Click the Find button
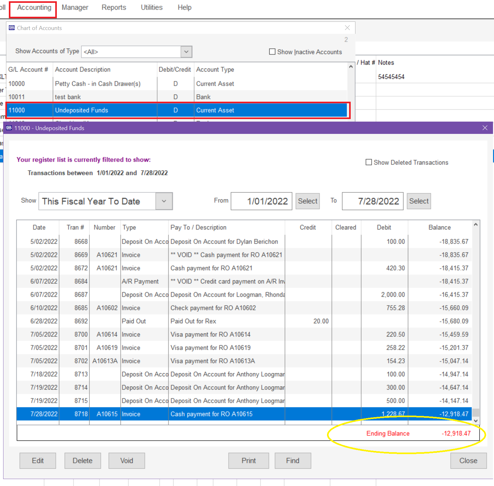Image resolution: width=494 pixels, height=486 pixels. [x=293, y=461]
